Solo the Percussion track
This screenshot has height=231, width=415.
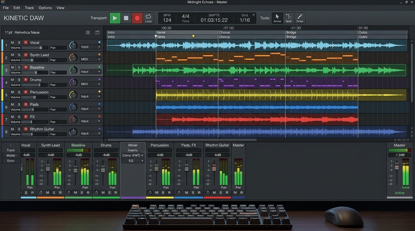(19, 92)
